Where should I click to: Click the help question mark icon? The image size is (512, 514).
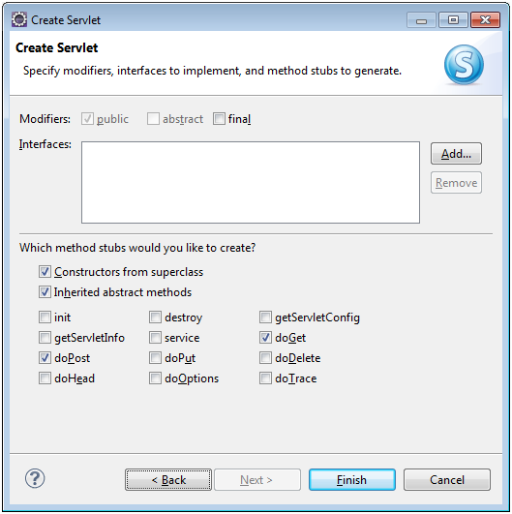coord(35,478)
